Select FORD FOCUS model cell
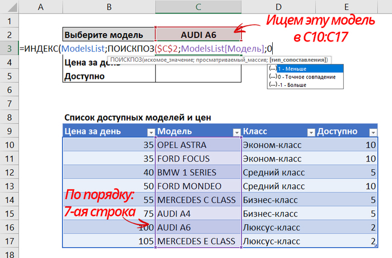The width and height of the screenshot is (392, 258). tap(198, 159)
